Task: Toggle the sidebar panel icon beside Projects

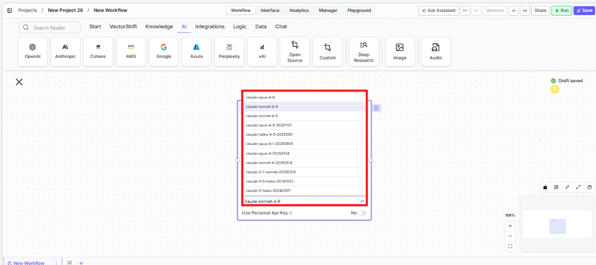Action: 10,10
